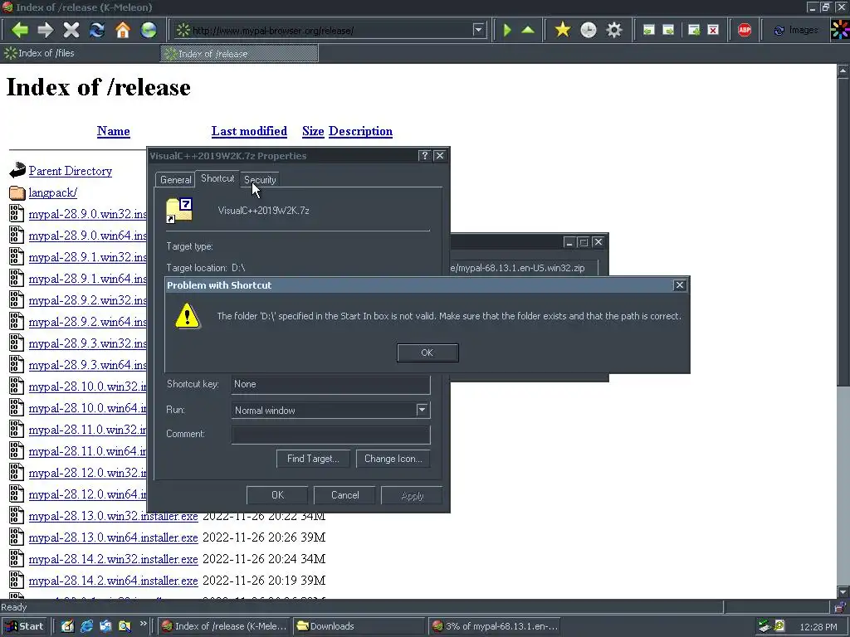Open the langpack/ folder link

[52, 192]
